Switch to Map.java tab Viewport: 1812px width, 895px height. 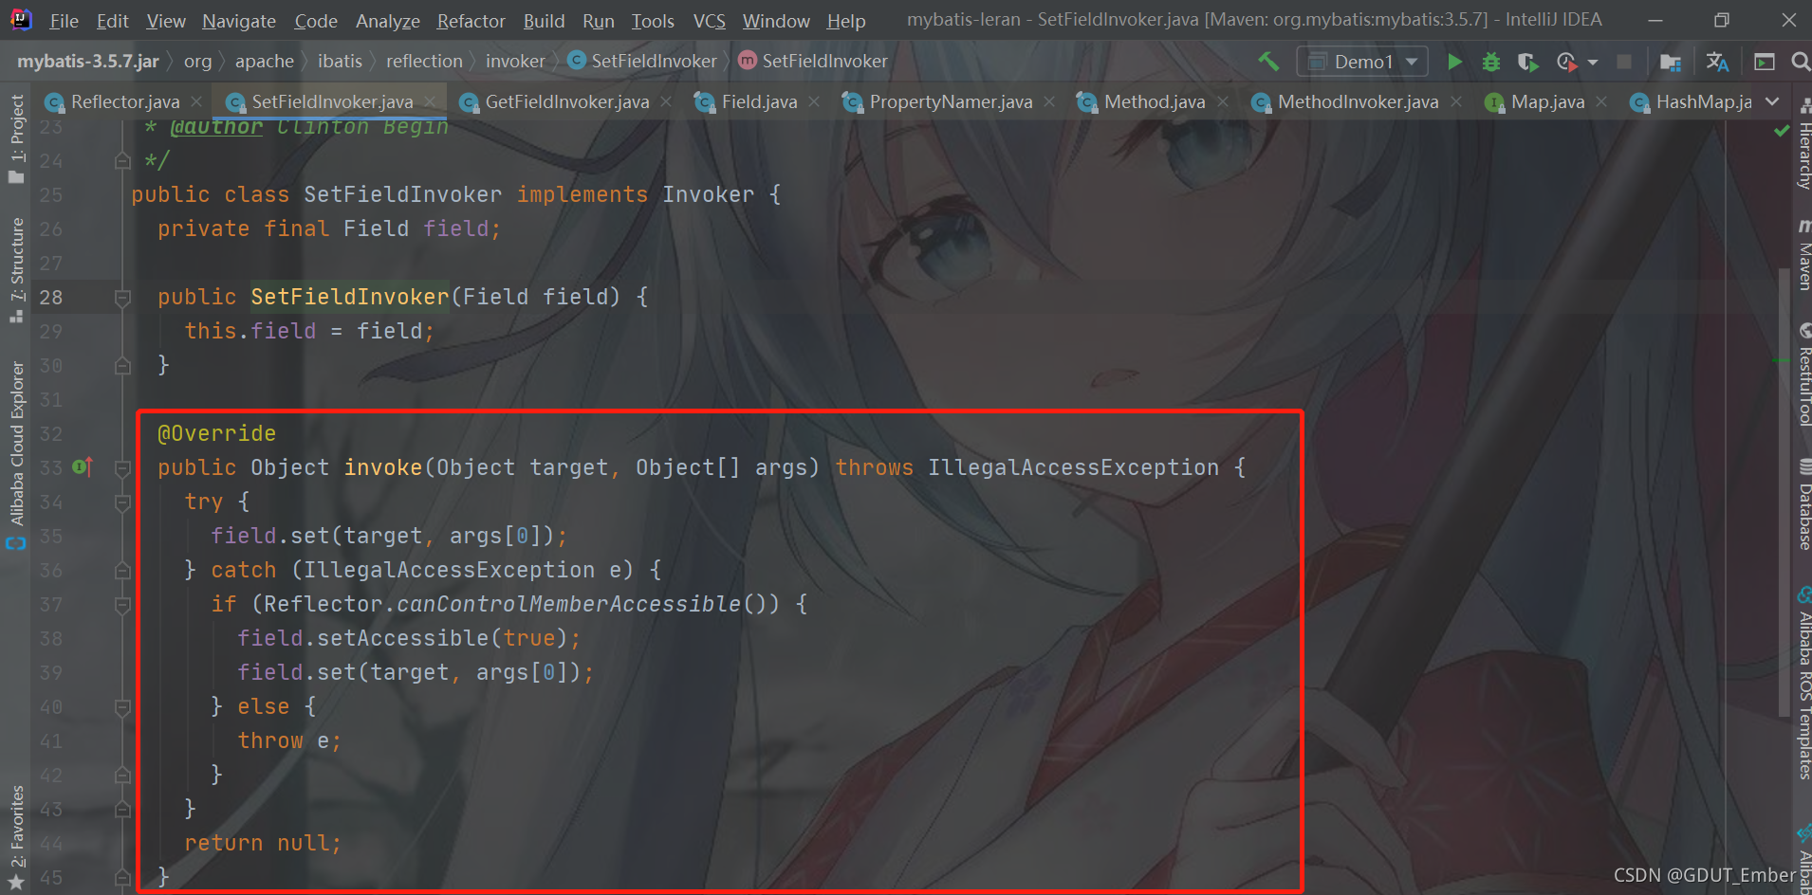pyautogui.click(x=1547, y=101)
